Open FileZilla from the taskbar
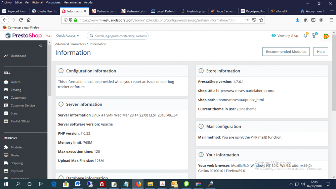The height and width of the screenshot is (189, 336). point(102,184)
